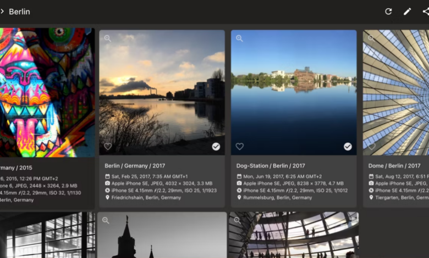This screenshot has height=258, width=429.
Task: Click the location Rummelsburg, Berlin, Germany
Action: coord(278,198)
